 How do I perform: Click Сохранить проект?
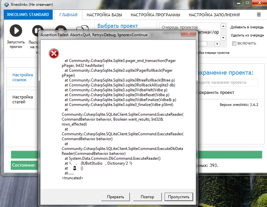216,93
